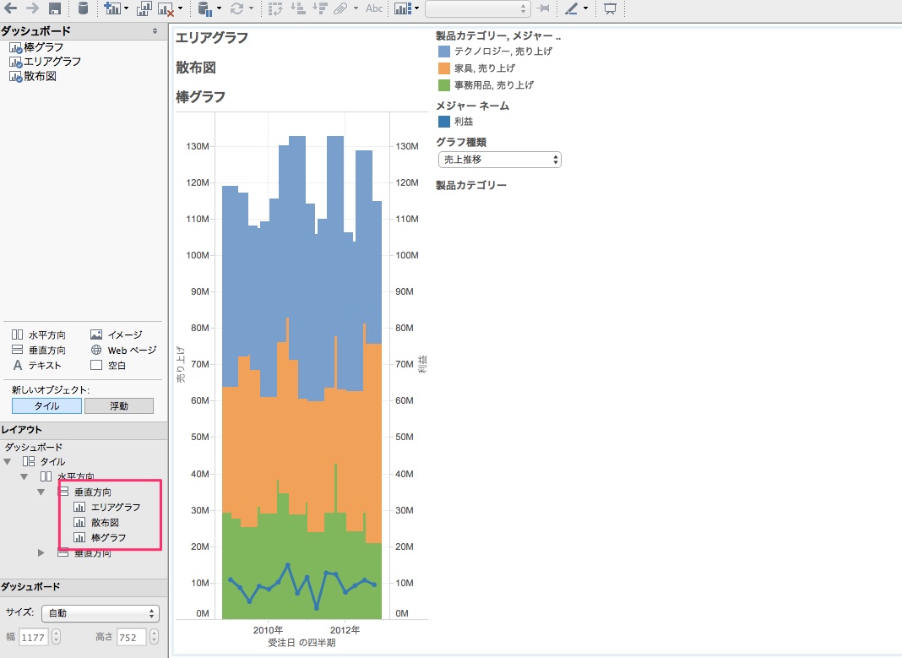The width and height of the screenshot is (902, 658).
Task: Collapse the expanded 垂直方向 tree node
Action: [x=41, y=492]
